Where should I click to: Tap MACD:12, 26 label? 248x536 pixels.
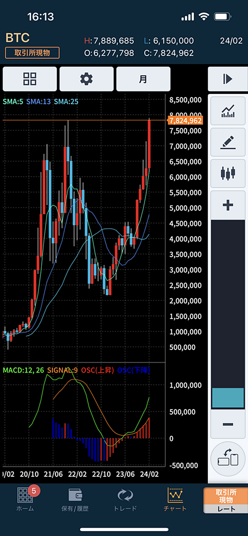(x=24, y=370)
